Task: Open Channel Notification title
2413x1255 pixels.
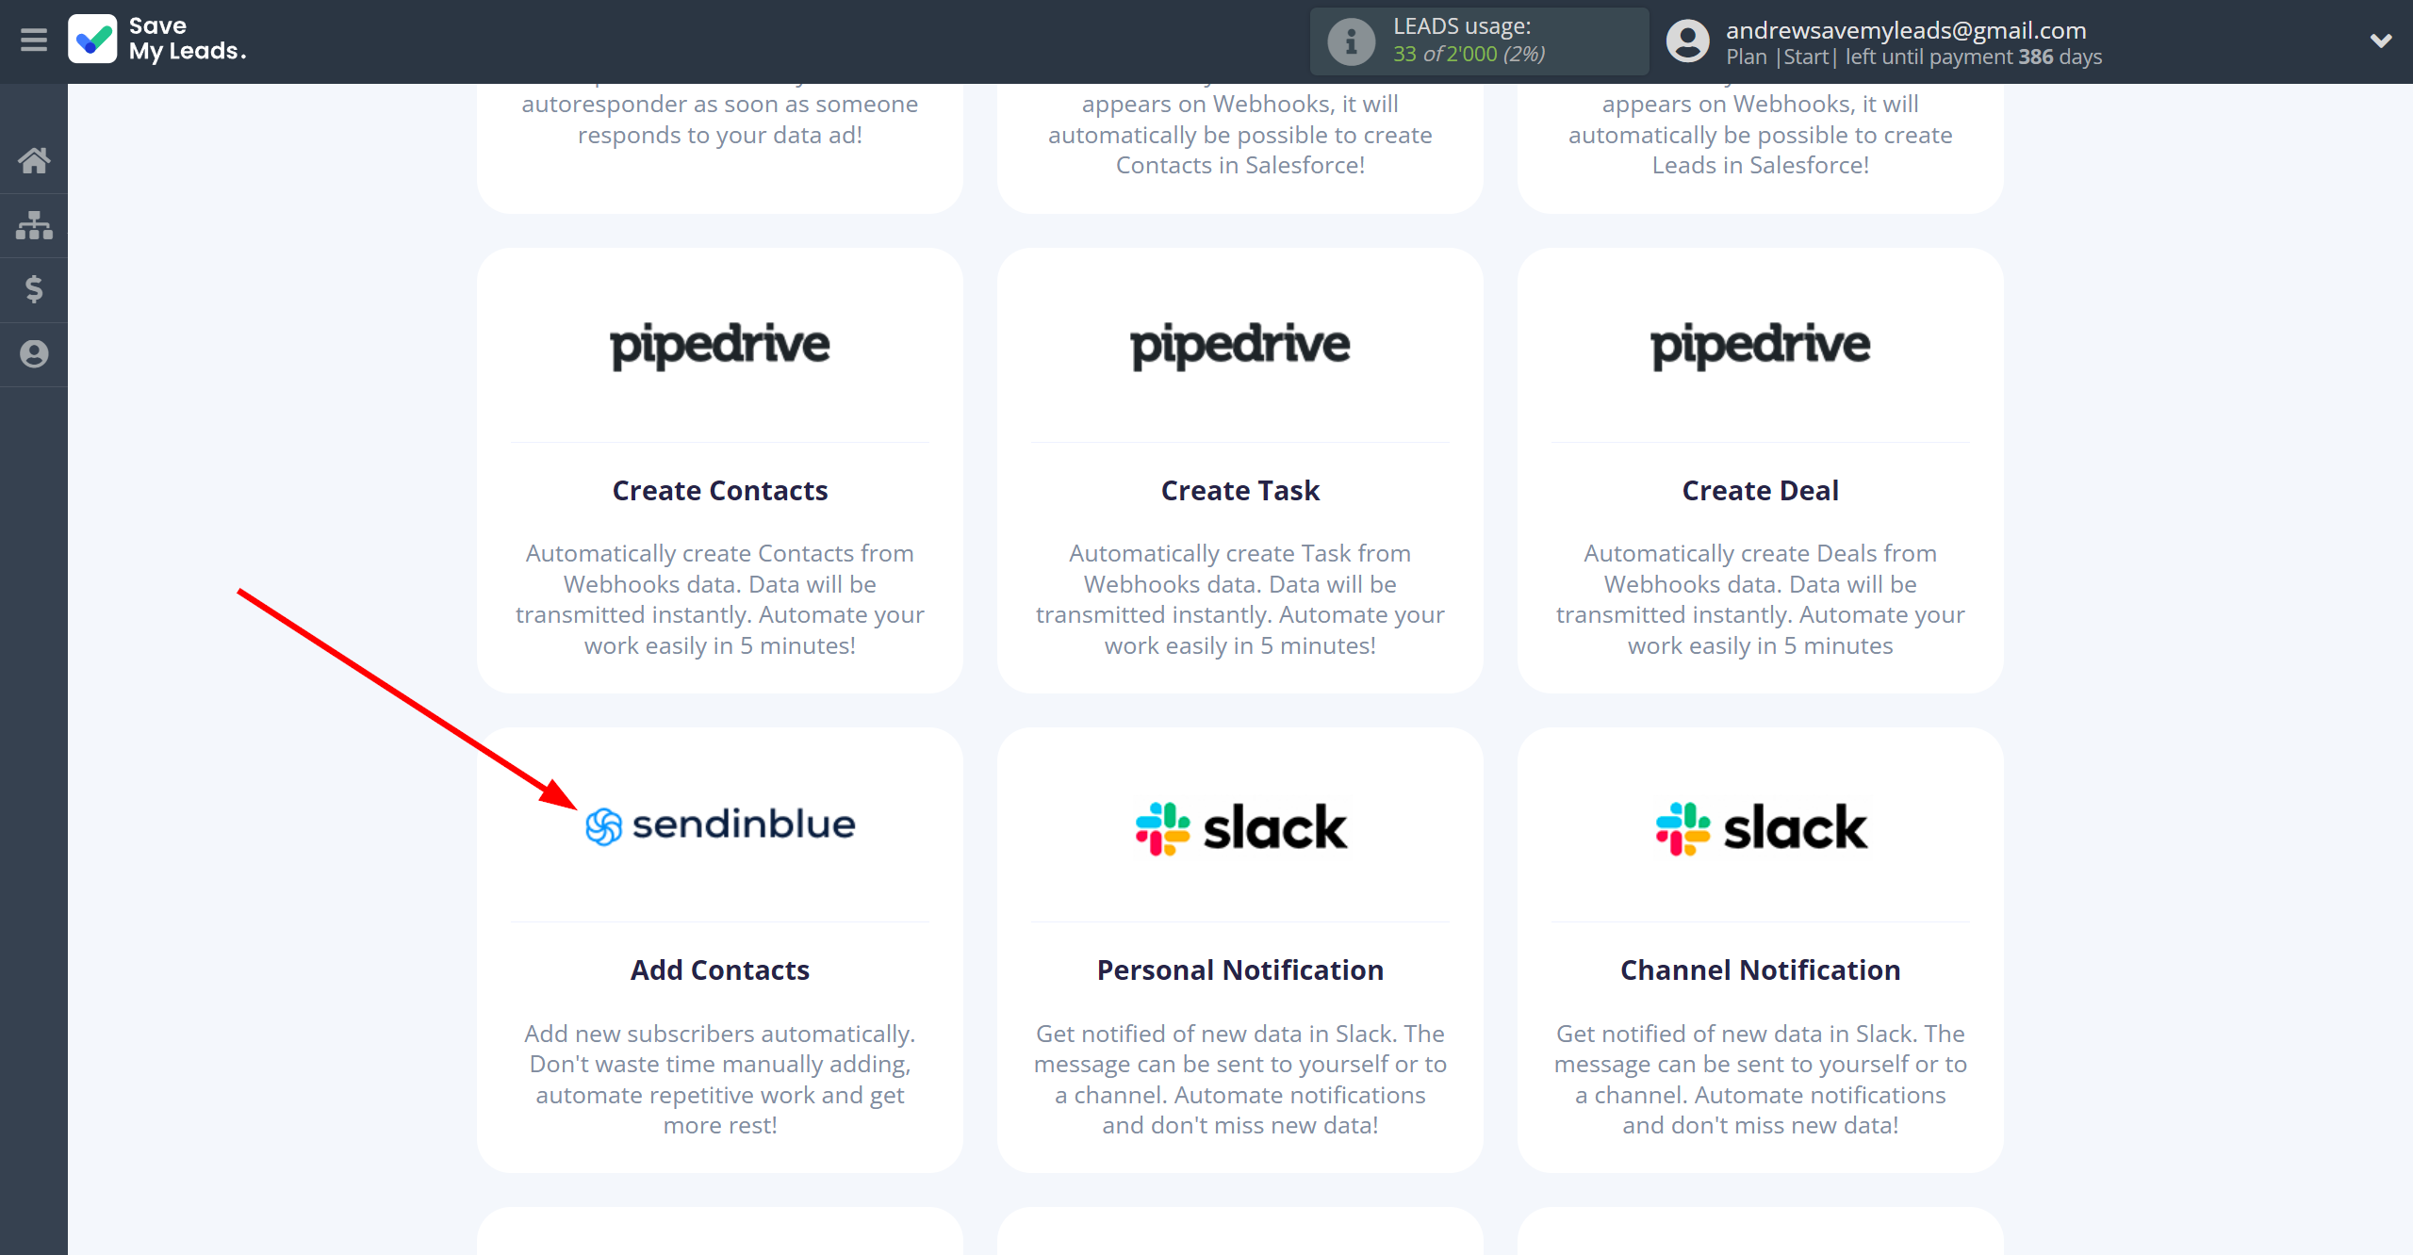Action: click(x=1761, y=970)
